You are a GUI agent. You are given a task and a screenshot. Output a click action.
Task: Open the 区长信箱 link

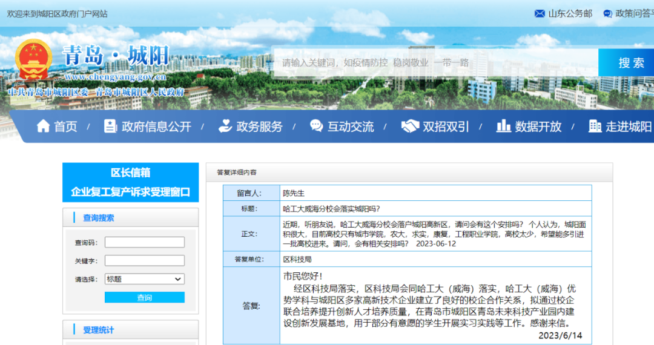pyautogui.click(x=130, y=172)
